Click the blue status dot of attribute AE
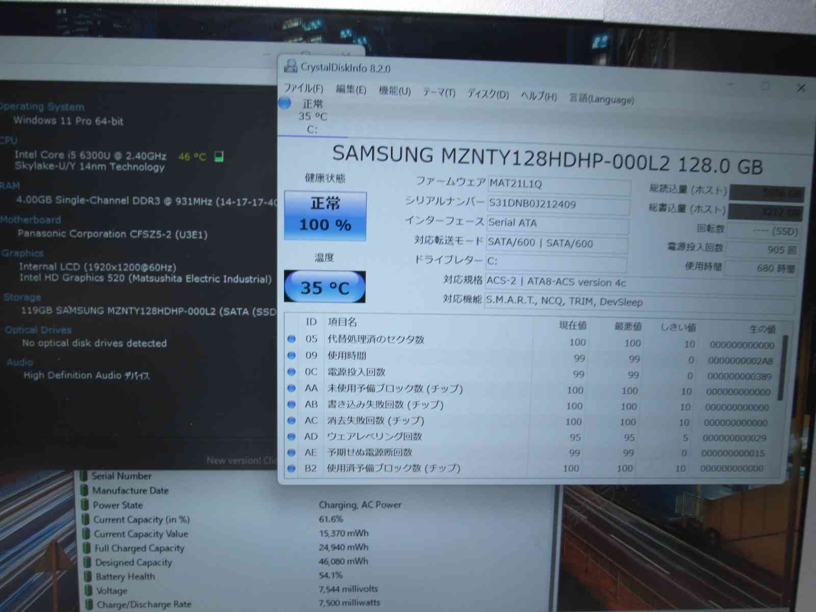Screen dimensions: 816x612 (292, 452)
